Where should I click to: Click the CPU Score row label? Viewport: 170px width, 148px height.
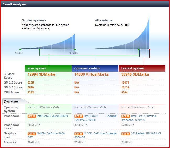click(11, 93)
